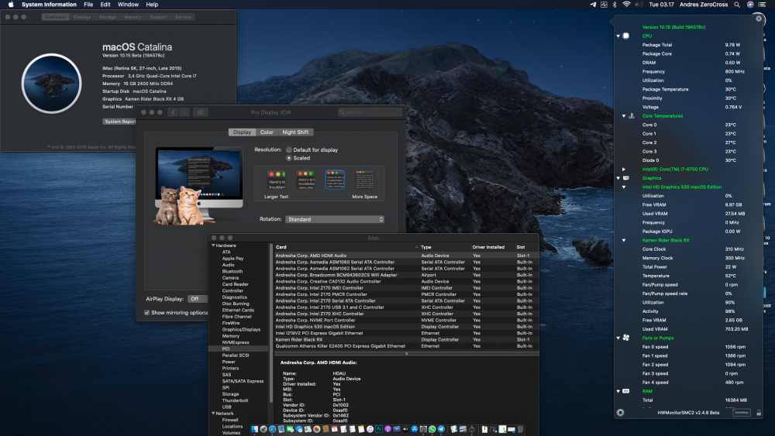Open the File menu

click(x=88, y=5)
